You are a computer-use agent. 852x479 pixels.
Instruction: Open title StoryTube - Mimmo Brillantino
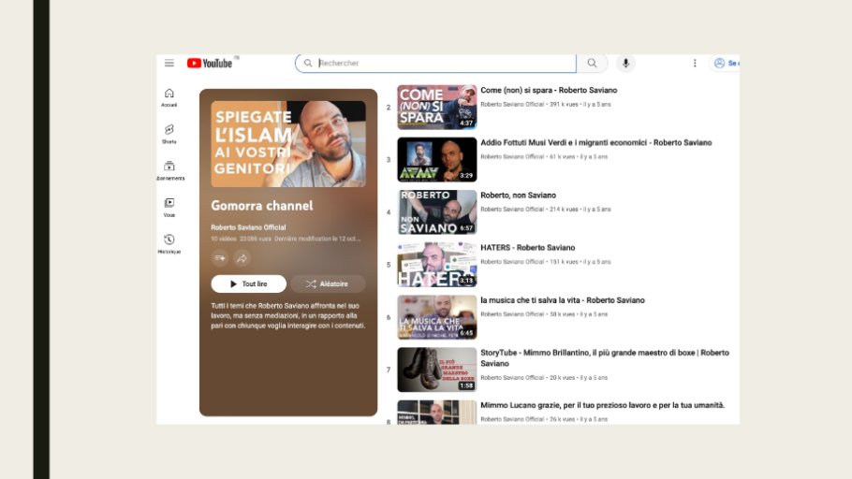pos(605,358)
